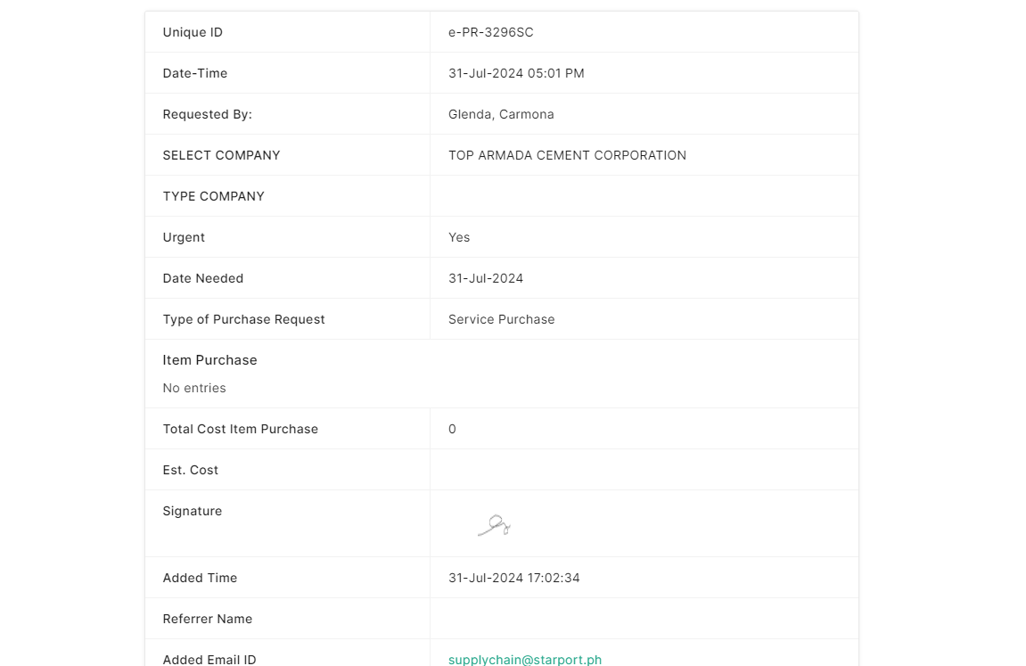Click the TYPE COMPANY field label

tap(213, 196)
